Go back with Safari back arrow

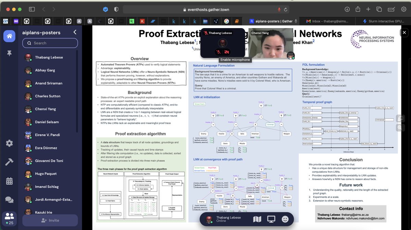[x=43, y=9]
